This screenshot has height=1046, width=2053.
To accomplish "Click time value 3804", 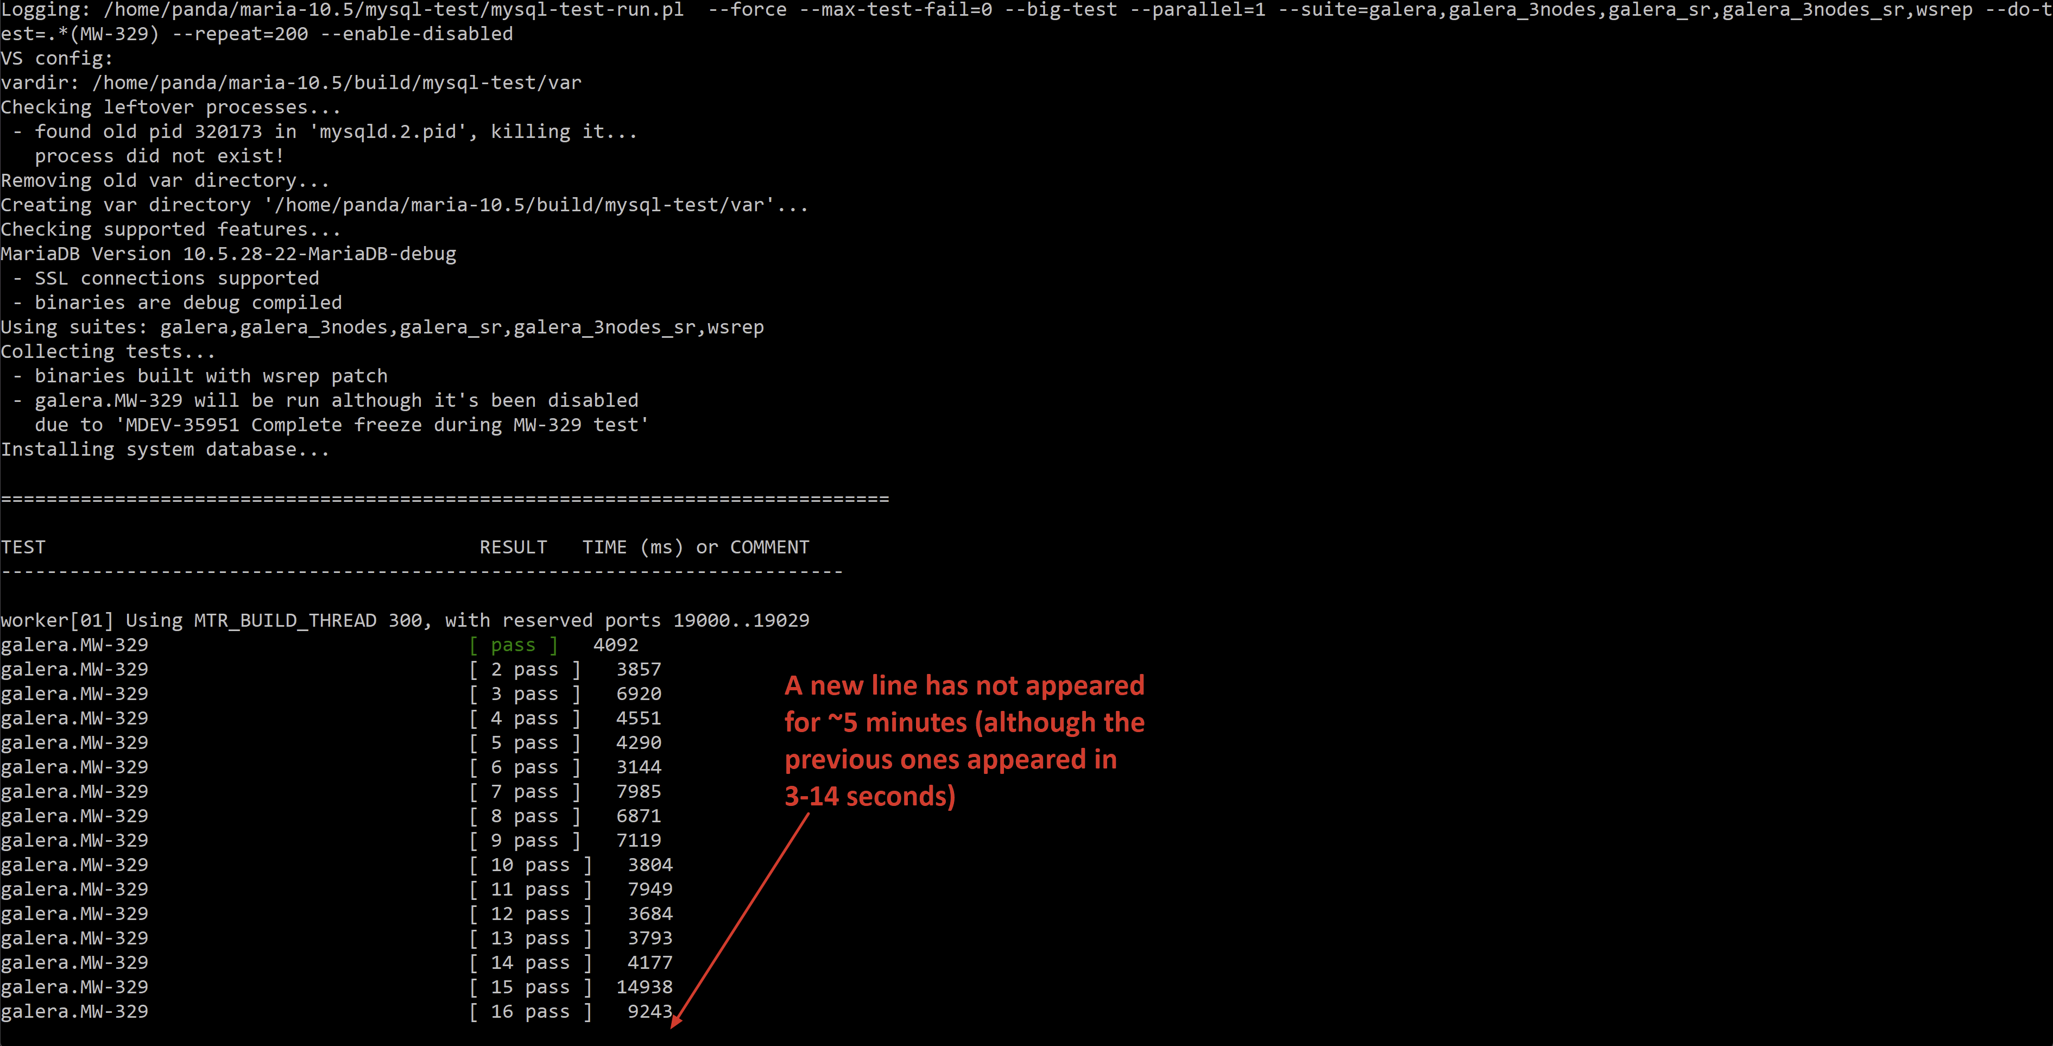I will pyautogui.click(x=650, y=865).
